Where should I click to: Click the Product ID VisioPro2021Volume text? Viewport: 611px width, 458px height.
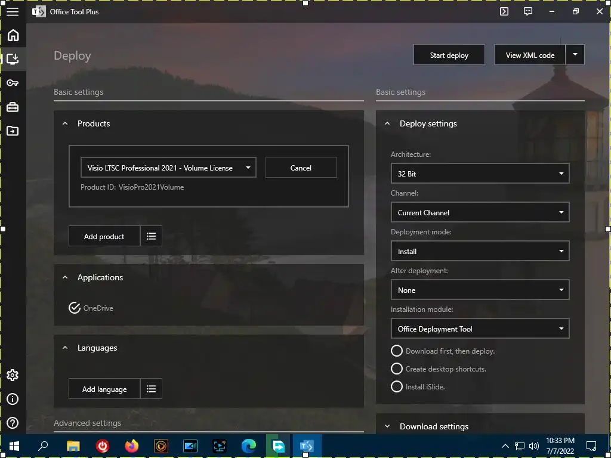[x=132, y=187]
